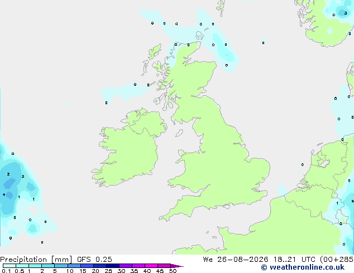Viewport: 354px width, 273px height.
Task: Click the 2–5 mm legend swatch
Action: coord(48,266)
